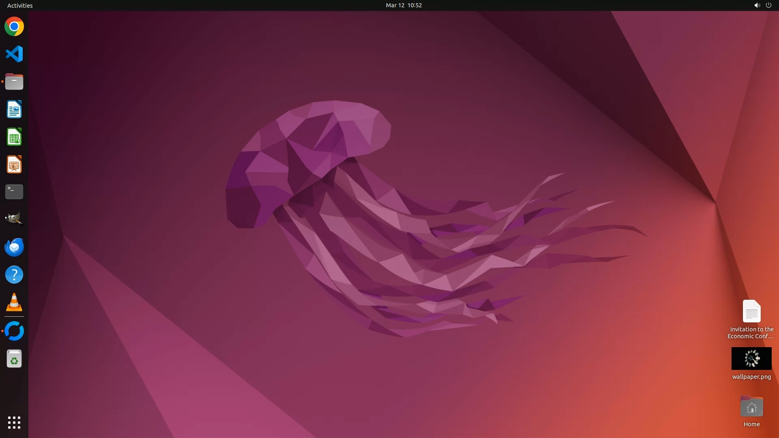
Task: Open LibreOffice Calc spreadsheet app
Action: (x=14, y=137)
